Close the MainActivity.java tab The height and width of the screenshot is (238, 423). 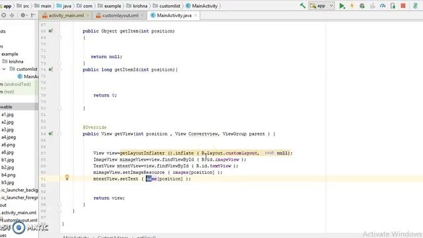[196, 16]
